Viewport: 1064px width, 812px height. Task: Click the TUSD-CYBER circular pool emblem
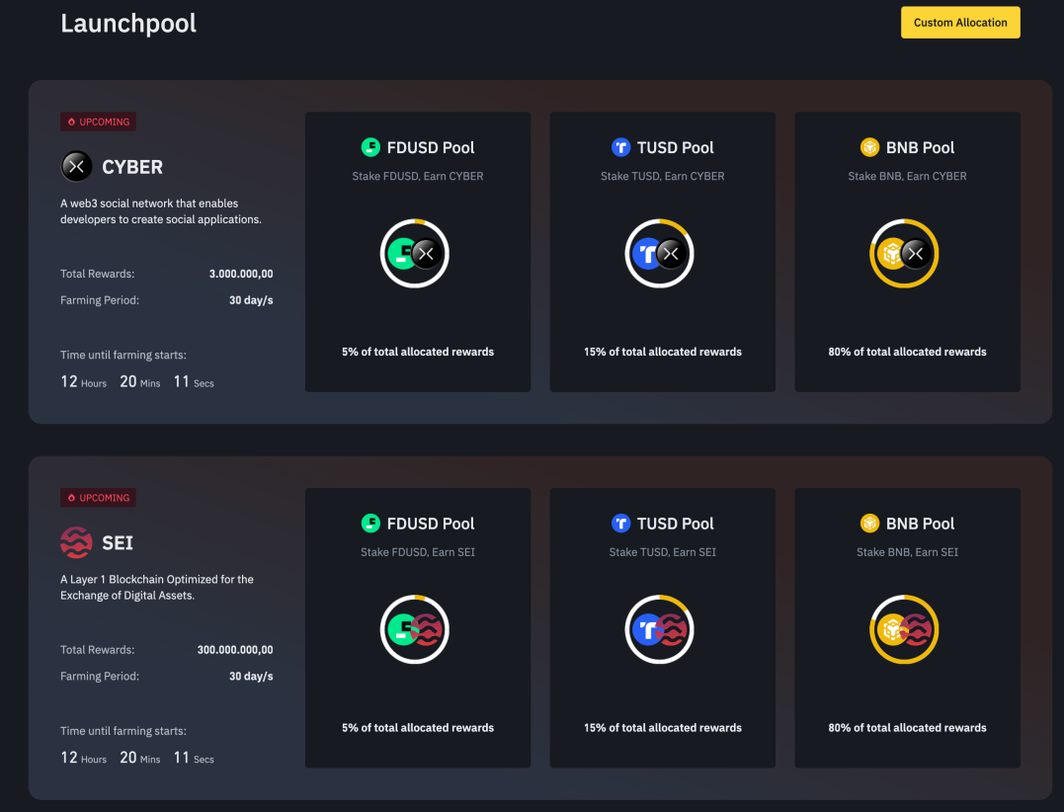coord(659,253)
